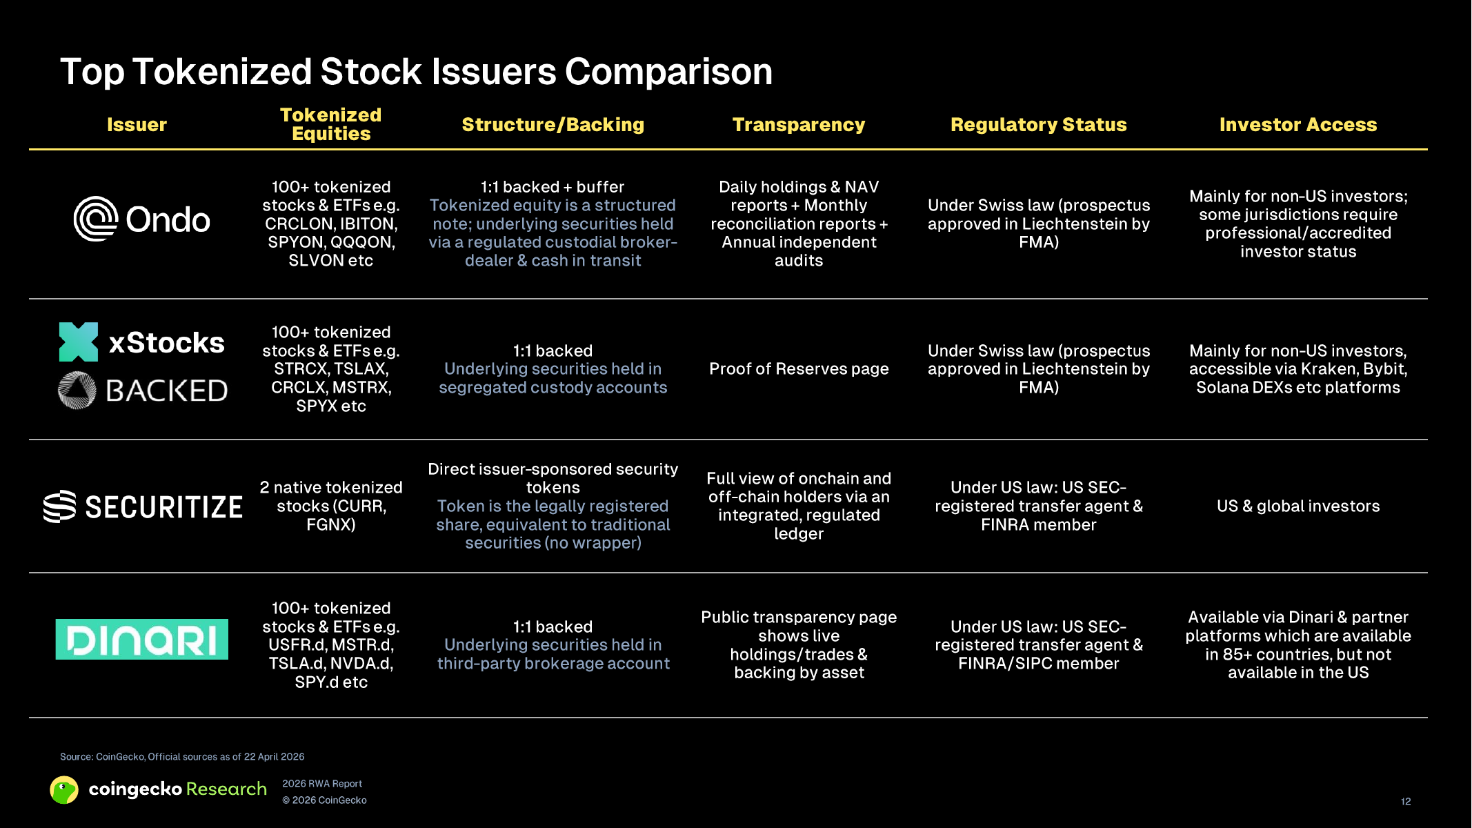1472x828 pixels.
Task: Select the Transparency column header
Action: 799,125
